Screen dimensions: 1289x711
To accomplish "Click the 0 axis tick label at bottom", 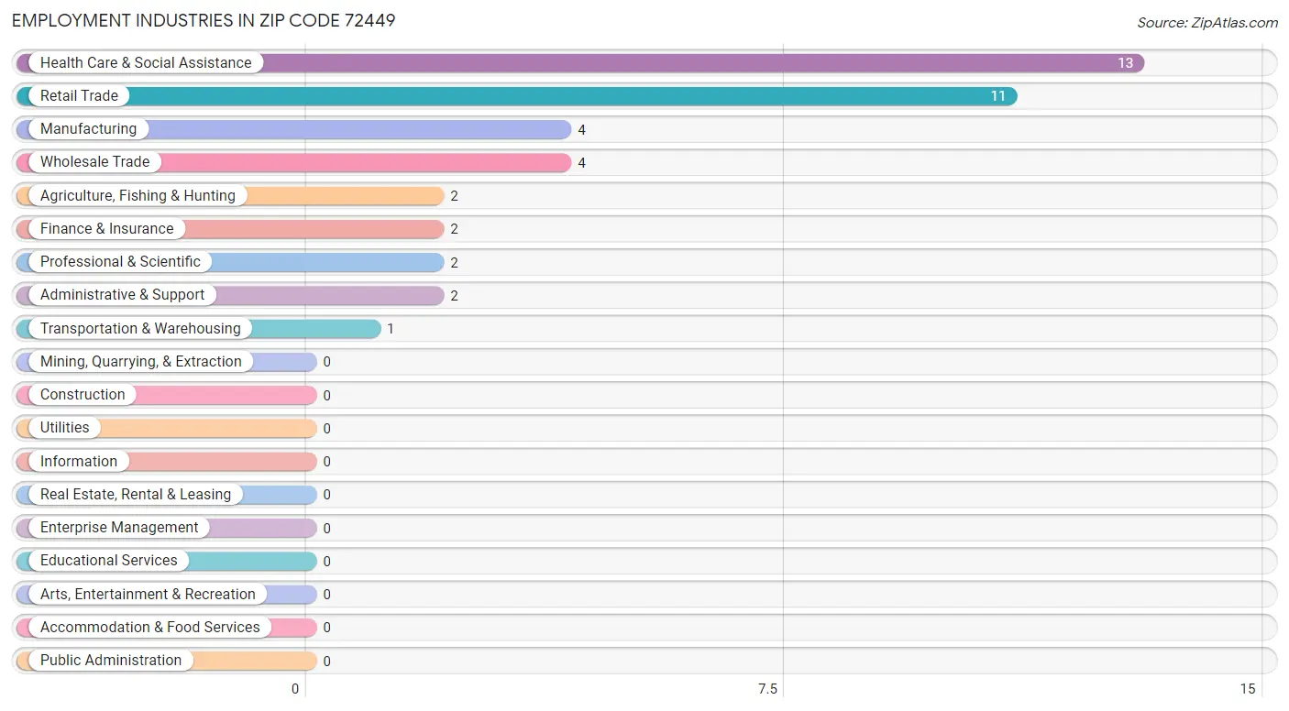I will [295, 689].
